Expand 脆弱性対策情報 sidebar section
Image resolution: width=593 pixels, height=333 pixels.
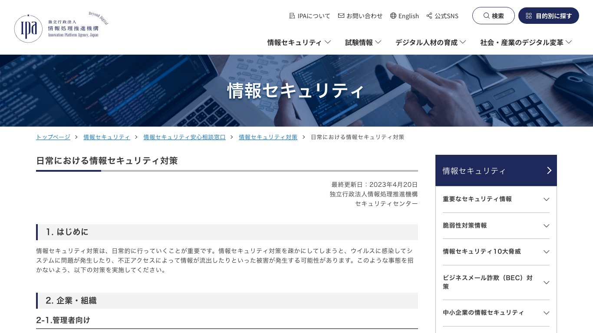(x=496, y=225)
